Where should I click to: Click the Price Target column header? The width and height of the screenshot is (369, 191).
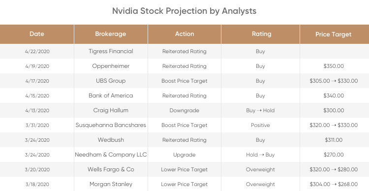[333, 34]
